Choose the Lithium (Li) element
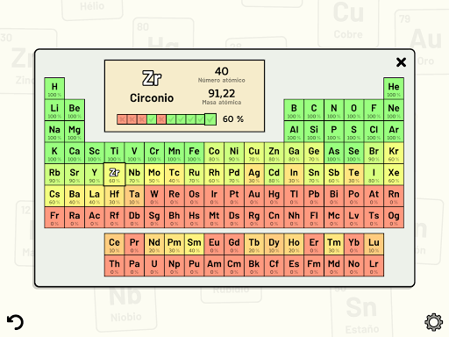Image resolution: width=449 pixels, height=337 pixels. 54,110
